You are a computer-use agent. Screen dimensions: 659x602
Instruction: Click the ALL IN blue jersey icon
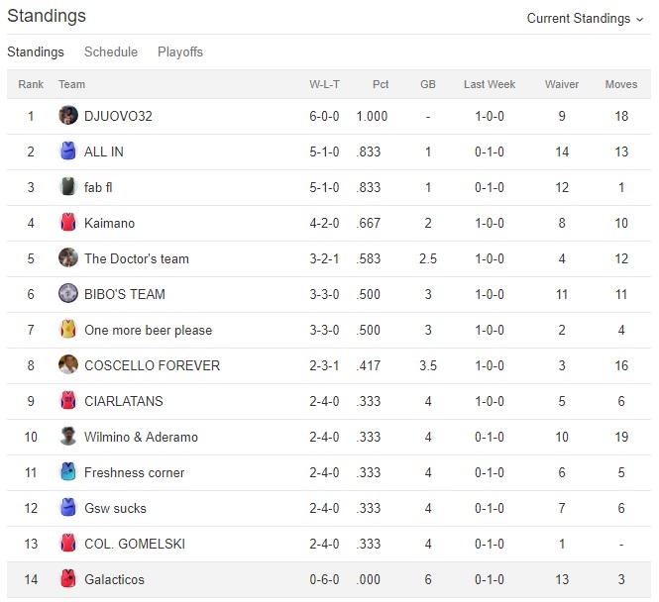68,151
